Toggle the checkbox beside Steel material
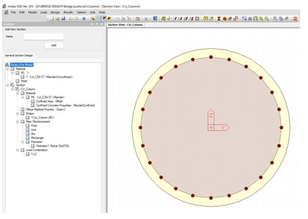The height and width of the screenshot is (219, 308). [18, 81]
